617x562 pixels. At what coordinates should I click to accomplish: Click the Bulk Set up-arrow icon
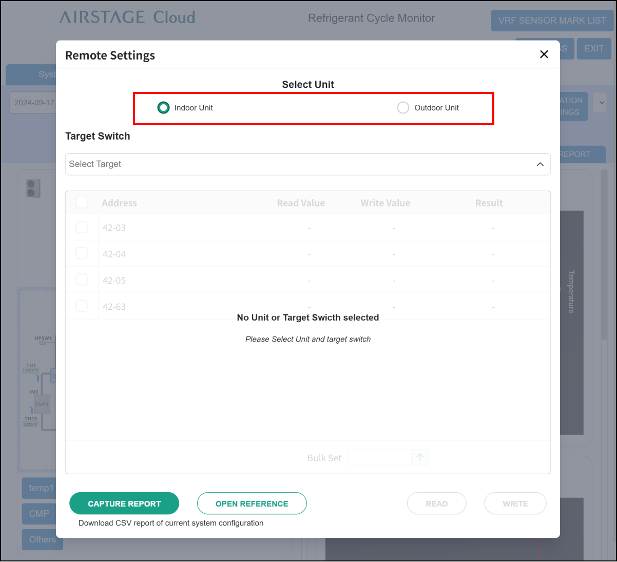(x=420, y=457)
